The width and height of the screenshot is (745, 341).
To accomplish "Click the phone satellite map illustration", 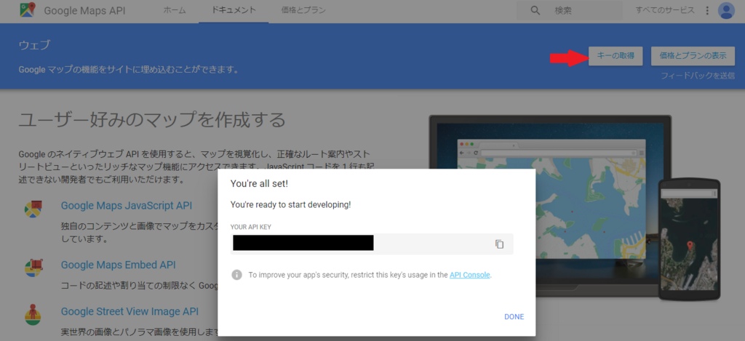I will click(x=690, y=241).
